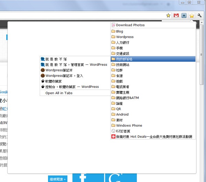
Task: Click the page scroll up arrow
Action: pyautogui.click(x=202, y=22)
